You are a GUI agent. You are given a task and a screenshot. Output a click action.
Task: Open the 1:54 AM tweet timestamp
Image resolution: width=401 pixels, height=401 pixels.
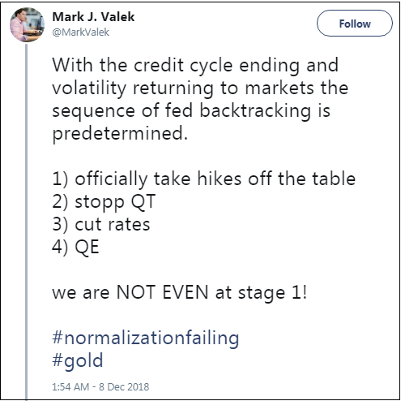coord(100,387)
